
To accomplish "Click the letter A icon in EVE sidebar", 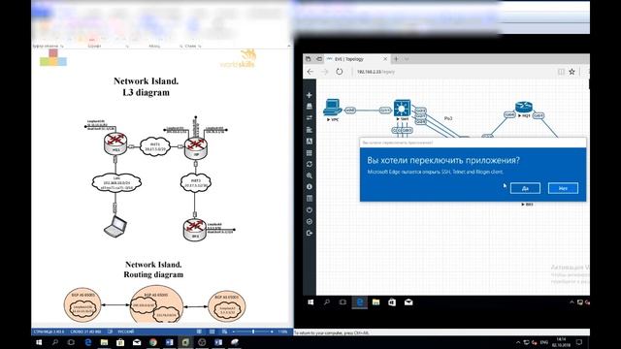I will (310, 142).
